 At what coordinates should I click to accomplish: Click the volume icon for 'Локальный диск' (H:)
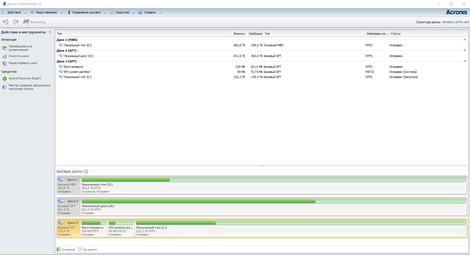[61, 56]
